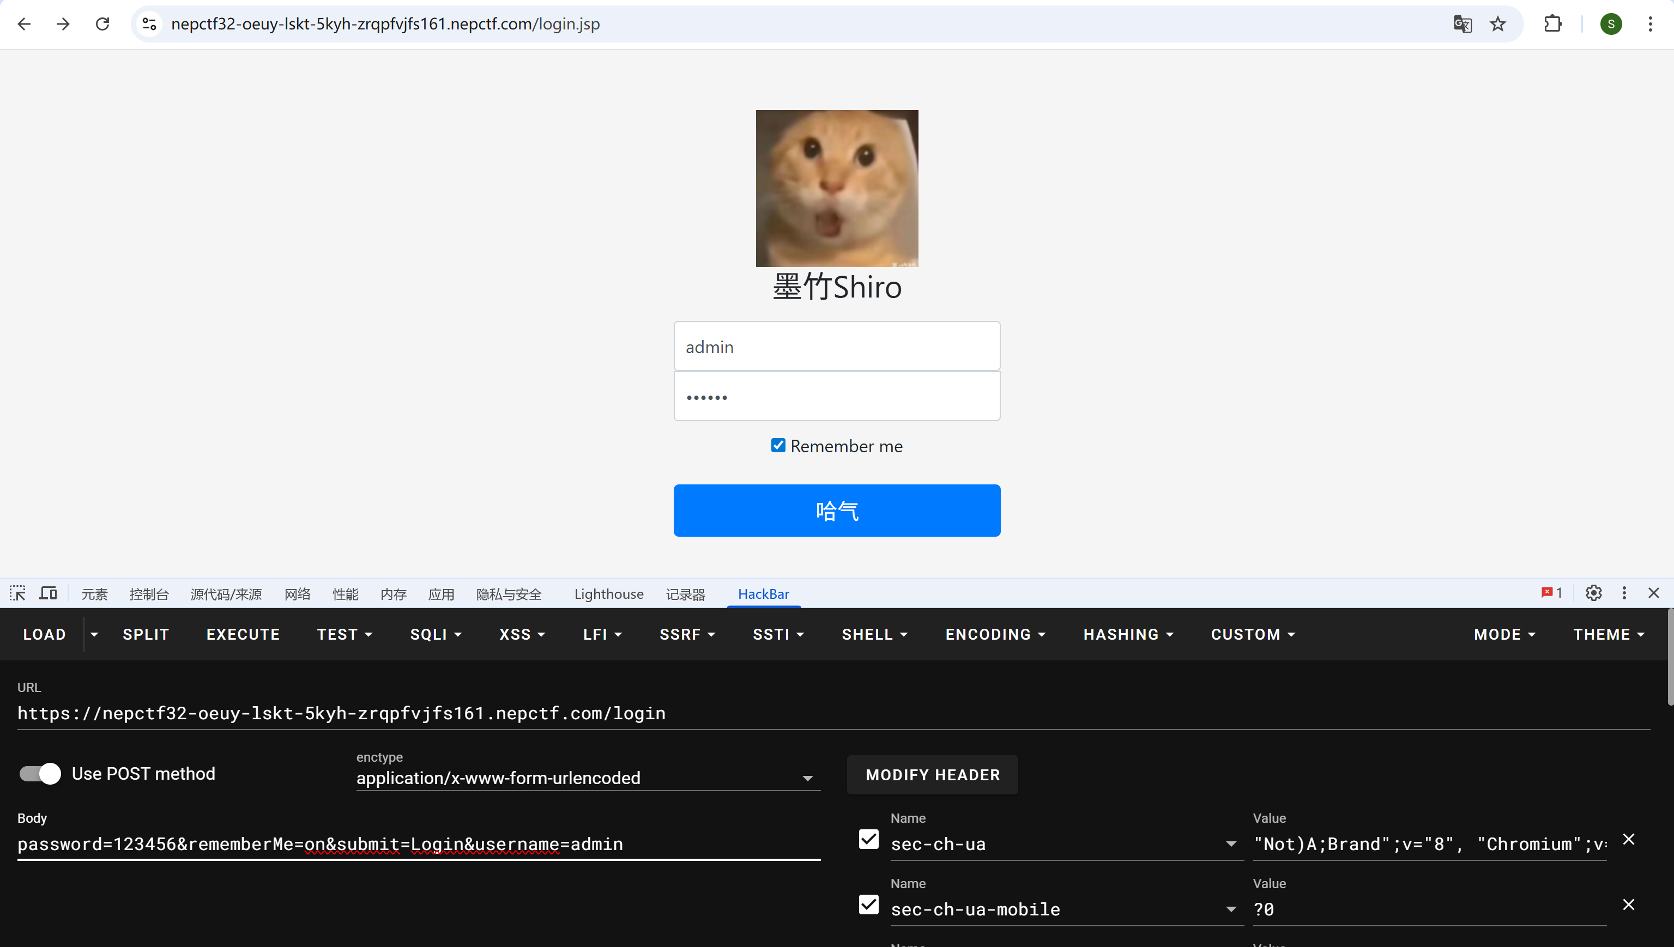Click the LOAD button in HackBar

[x=44, y=634]
